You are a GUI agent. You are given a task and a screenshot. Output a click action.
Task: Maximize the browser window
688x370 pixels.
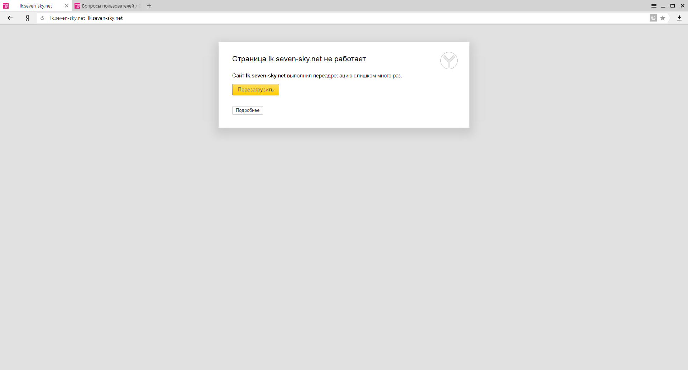(x=673, y=6)
